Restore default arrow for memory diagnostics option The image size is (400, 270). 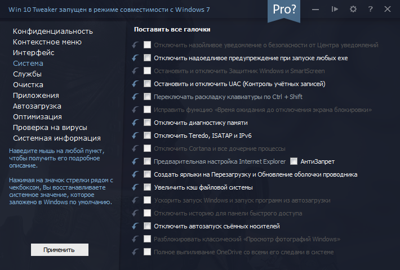point(135,123)
